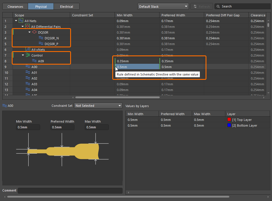Open the Default Stack dropdown
Image resolution: width=272 pixels, height=201 pixels.
pos(163,6)
